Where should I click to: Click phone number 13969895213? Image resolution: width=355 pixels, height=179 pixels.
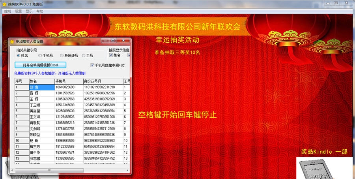pyautogui.click(x=69, y=123)
